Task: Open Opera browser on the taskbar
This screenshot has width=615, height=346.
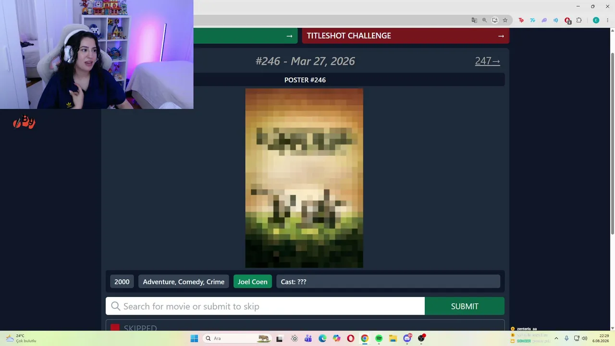Action: point(351,338)
